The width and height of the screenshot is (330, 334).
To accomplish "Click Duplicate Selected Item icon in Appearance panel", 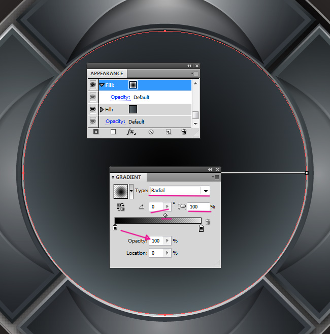I will point(168,132).
